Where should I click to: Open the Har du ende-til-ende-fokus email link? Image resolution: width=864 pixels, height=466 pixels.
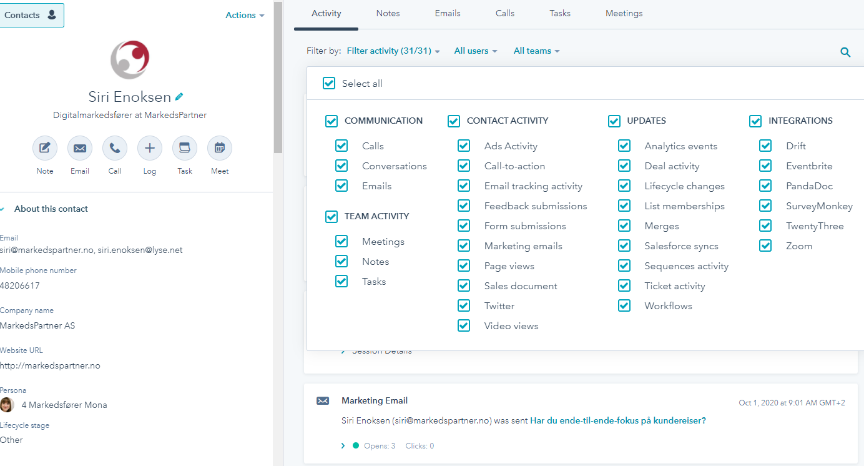click(618, 420)
